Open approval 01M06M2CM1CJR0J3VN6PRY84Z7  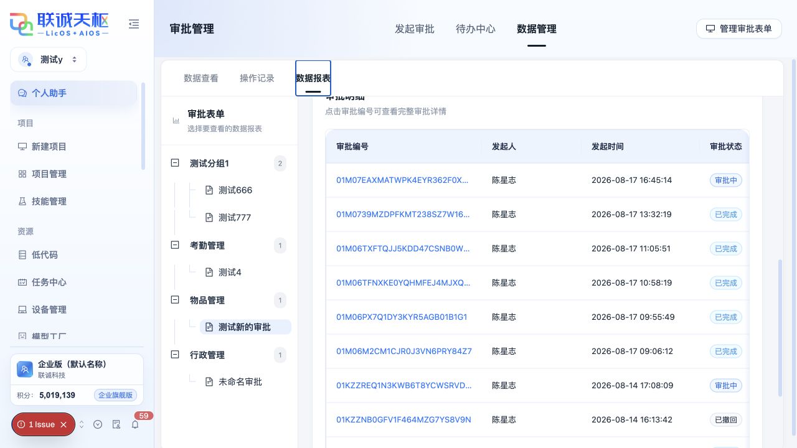click(404, 352)
